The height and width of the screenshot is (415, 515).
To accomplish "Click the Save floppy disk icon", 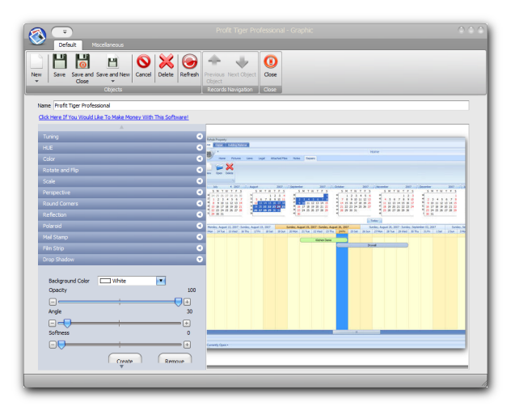I will click(x=60, y=61).
